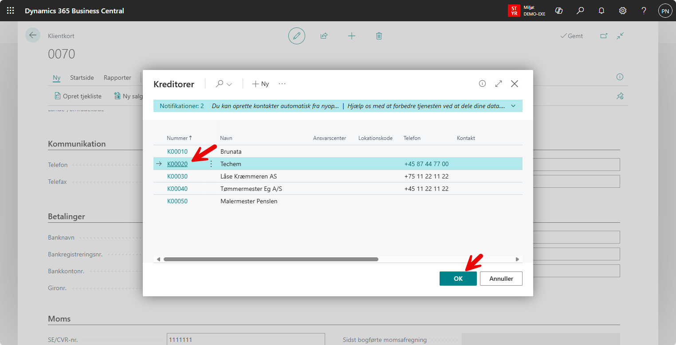Open creditor K00030 link
676x345 pixels.
click(x=177, y=176)
